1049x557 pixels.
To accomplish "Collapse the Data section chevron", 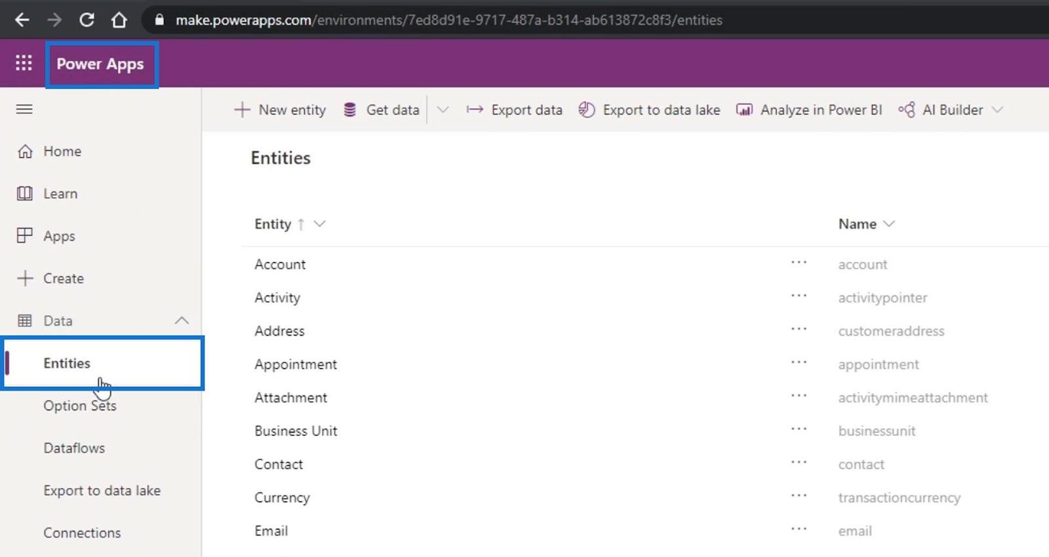I will tap(182, 320).
